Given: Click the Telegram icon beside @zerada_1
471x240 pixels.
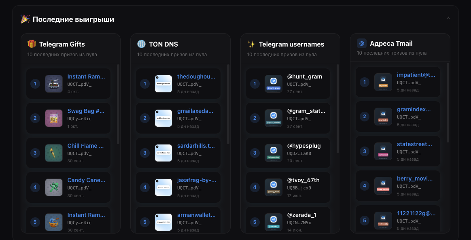Looking at the screenshot, I should 274,222.
